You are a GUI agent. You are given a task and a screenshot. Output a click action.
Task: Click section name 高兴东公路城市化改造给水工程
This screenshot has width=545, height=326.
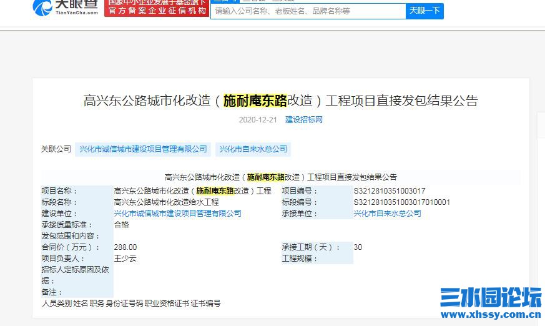coord(167,202)
